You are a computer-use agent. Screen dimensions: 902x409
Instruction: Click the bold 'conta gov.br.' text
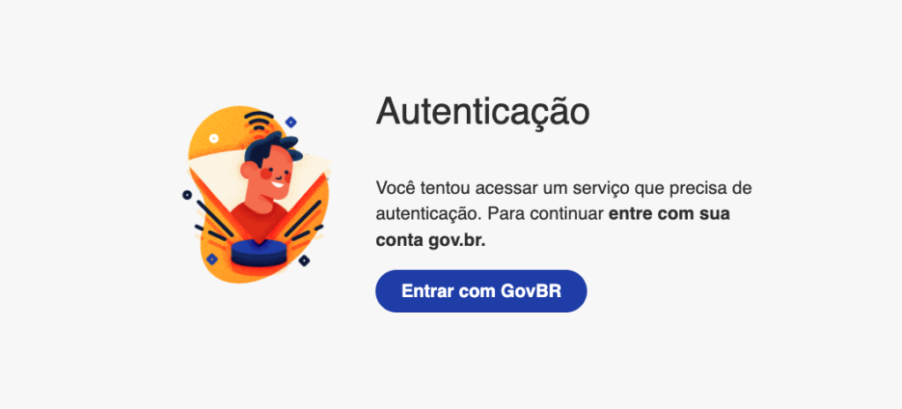(430, 241)
